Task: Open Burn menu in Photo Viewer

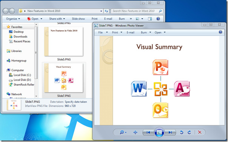Action: tap(146, 32)
